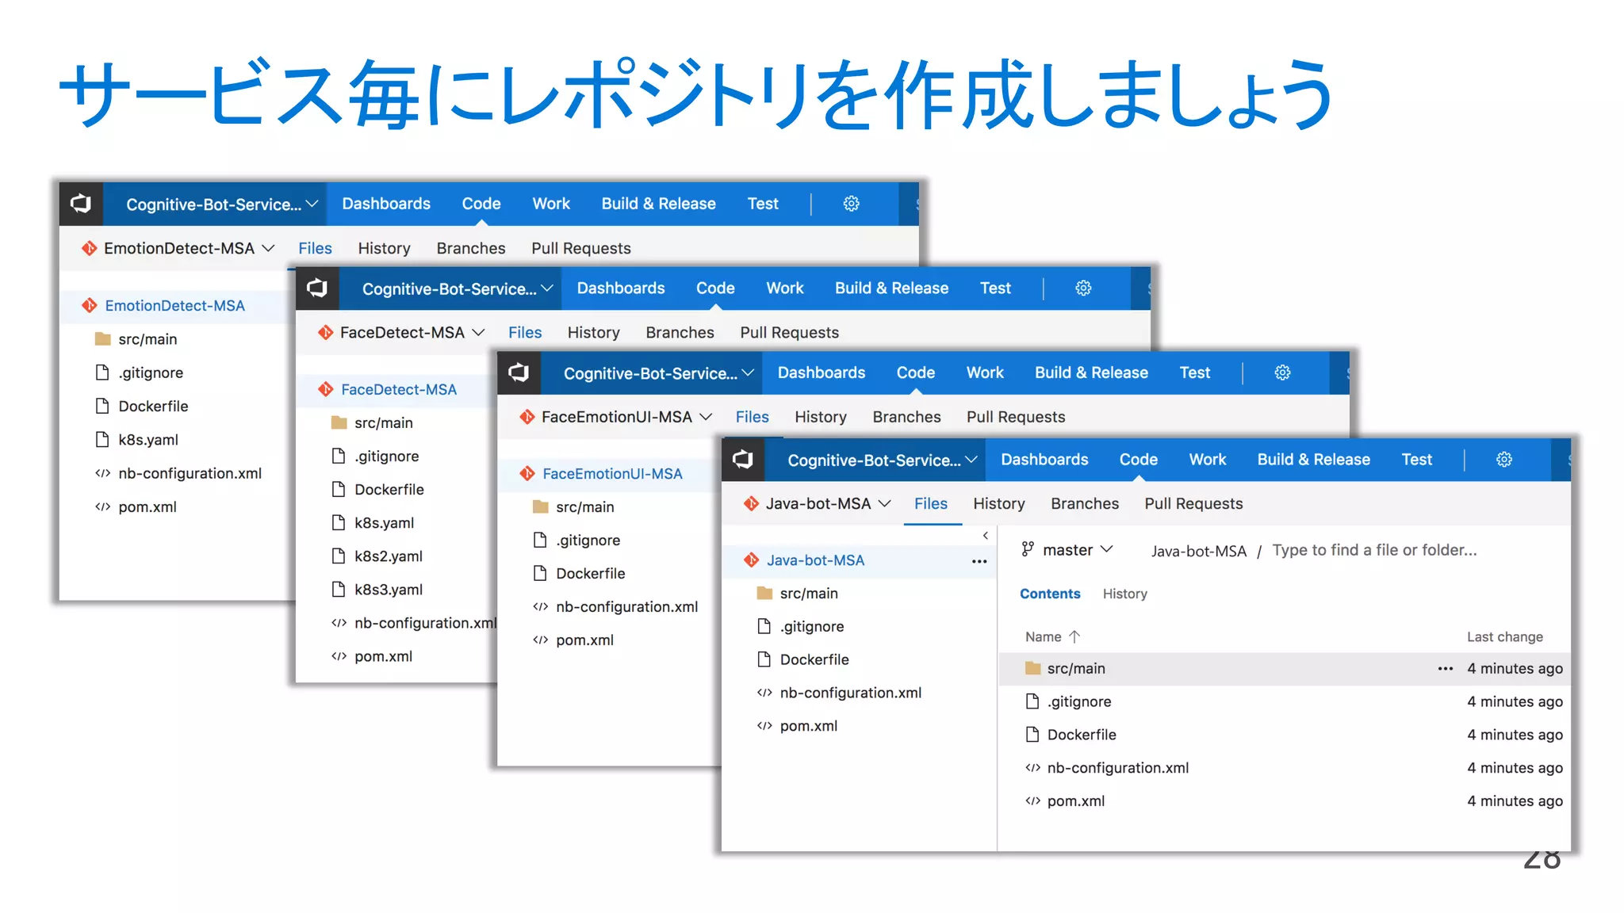Open Dashboards in Java-bot-MSA window
The height and width of the screenshot is (913, 1624).
[x=1044, y=460]
